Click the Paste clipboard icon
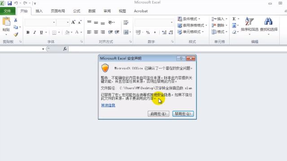This screenshot has height=161, width=287. click(6, 21)
